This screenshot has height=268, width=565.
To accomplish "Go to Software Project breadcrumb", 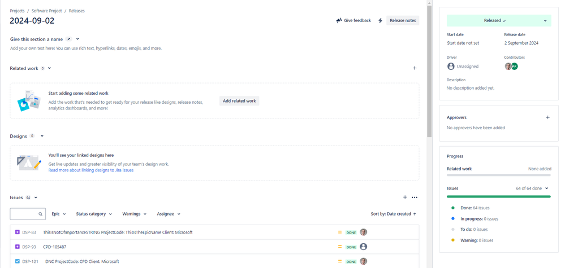I will click(46, 11).
